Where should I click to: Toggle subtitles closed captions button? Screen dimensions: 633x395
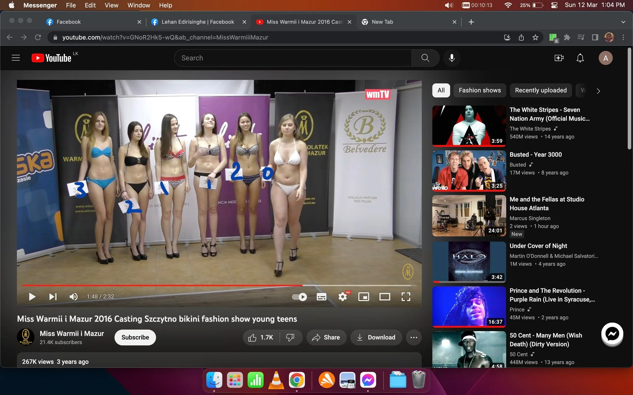tap(321, 297)
